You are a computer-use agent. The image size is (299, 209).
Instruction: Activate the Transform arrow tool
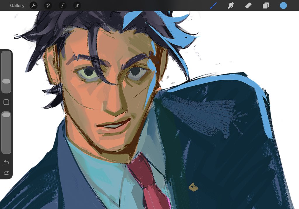point(77,6)
